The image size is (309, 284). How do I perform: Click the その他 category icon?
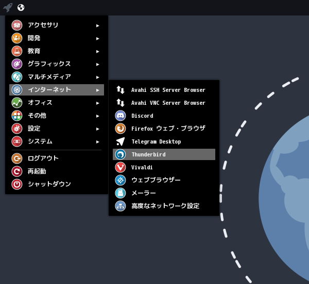[17, 116]
